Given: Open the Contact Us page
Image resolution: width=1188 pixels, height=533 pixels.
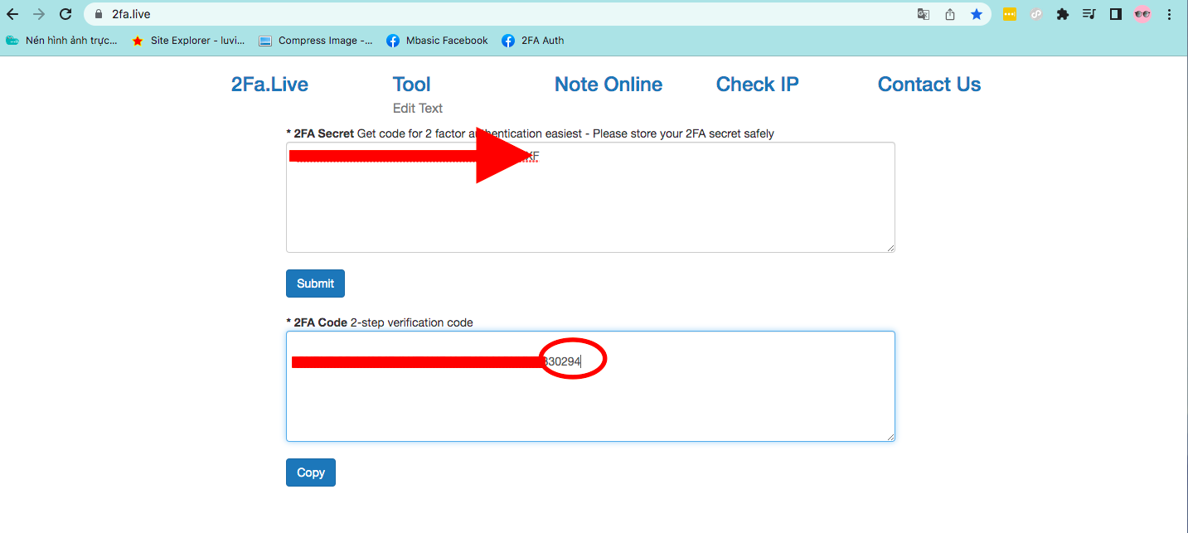Looking at the screenshot, I should (x=929, y=85).
